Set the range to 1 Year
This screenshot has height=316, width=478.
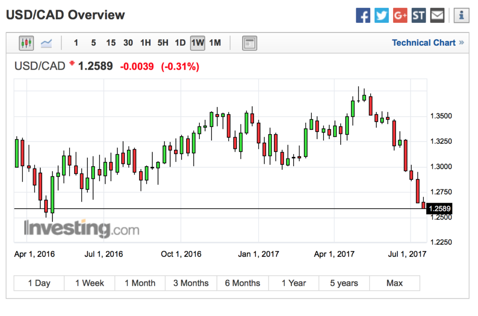294,283
